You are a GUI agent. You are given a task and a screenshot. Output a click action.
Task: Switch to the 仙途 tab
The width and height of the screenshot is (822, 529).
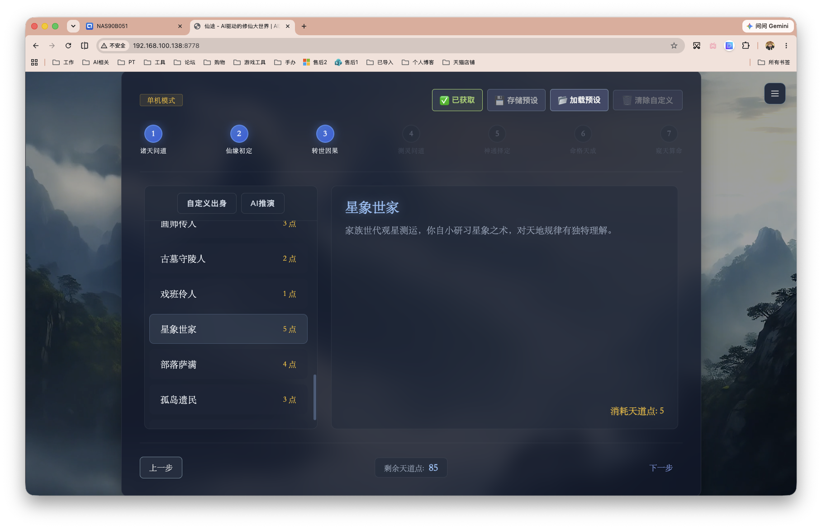coord(242,26)
